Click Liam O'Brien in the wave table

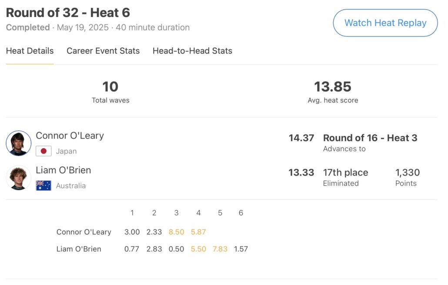tap(79, 249)
